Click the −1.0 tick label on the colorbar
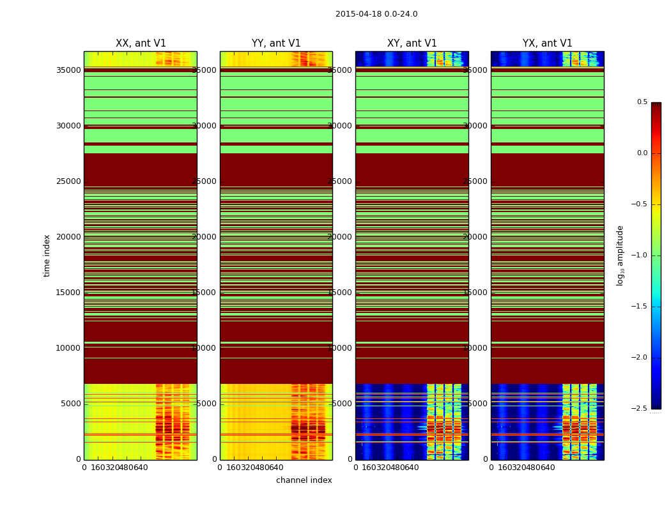 (x=639, y=256)
